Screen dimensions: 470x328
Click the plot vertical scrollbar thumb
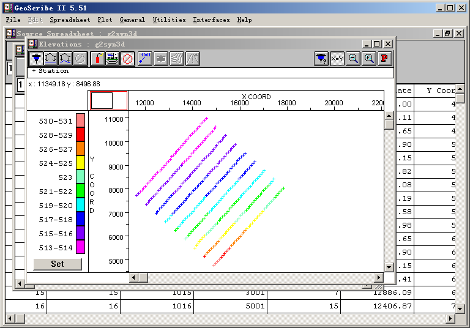tap(389, 125)
